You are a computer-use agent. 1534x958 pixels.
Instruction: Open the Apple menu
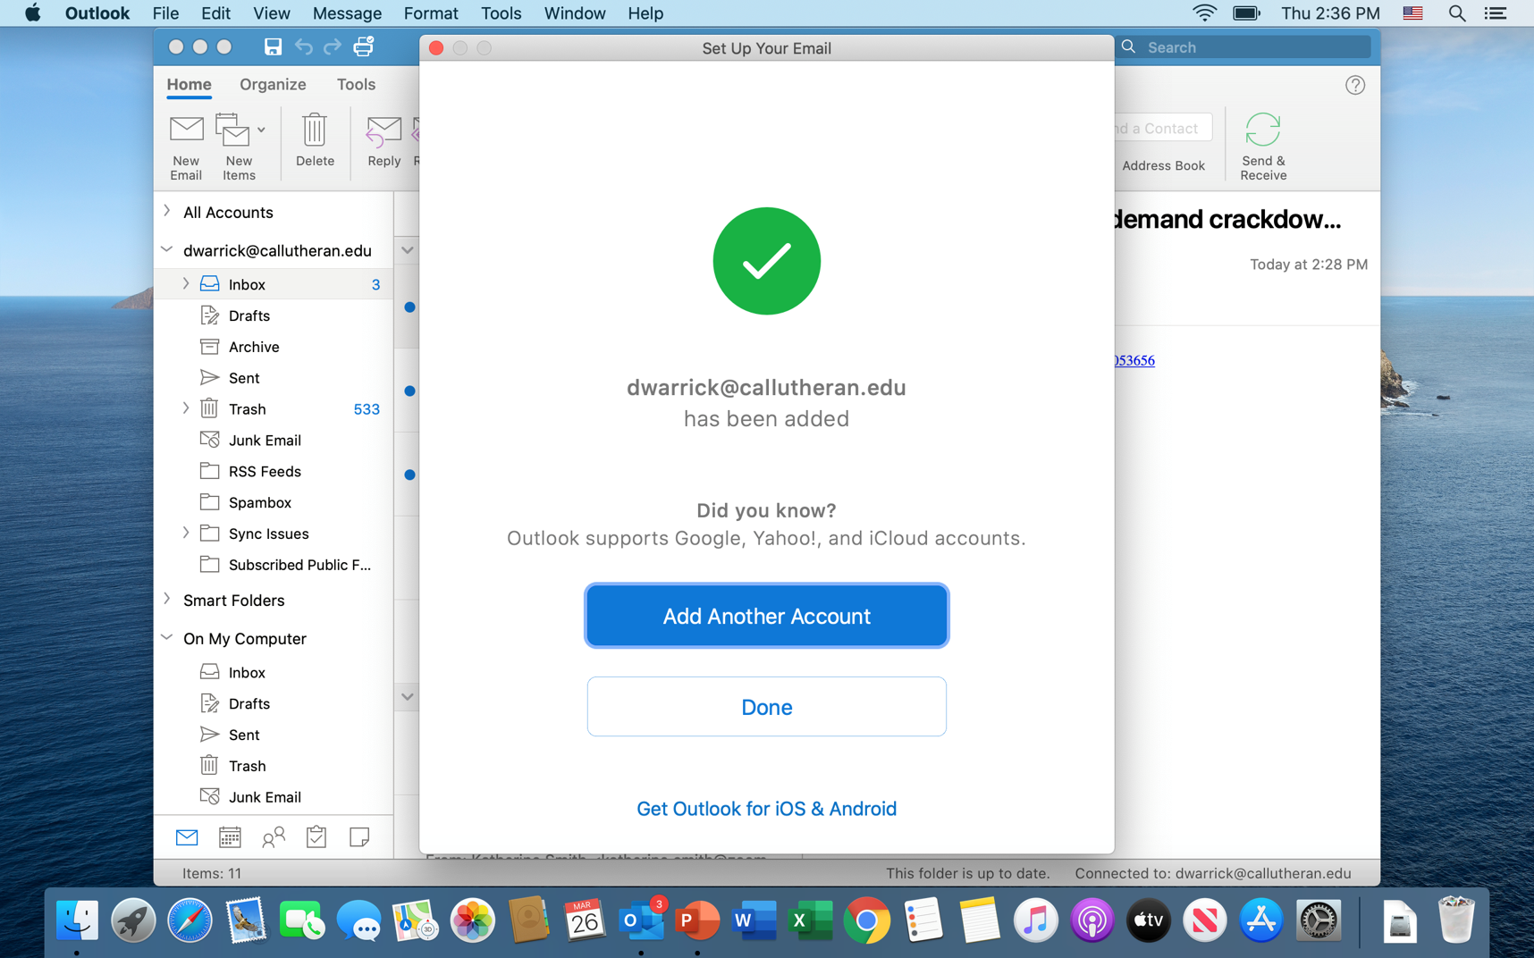click(x=33, y=13)
